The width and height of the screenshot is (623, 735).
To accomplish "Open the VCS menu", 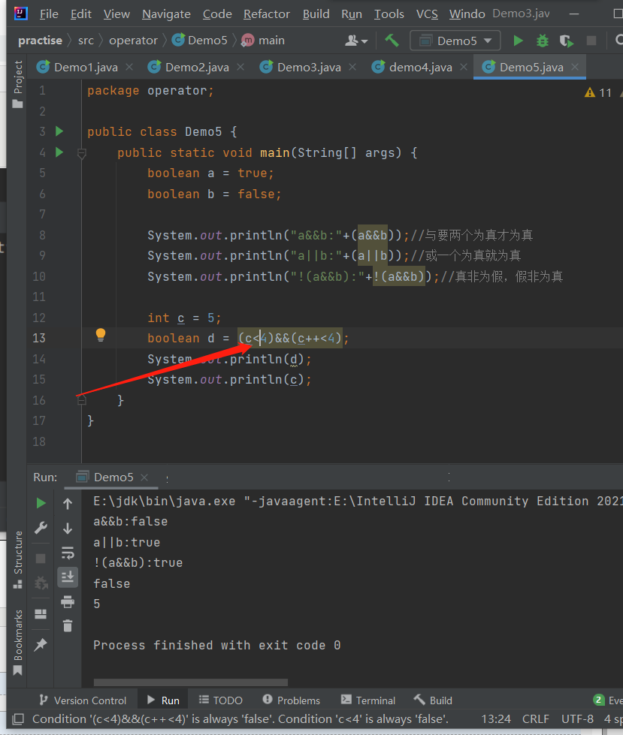I will 427,14.
